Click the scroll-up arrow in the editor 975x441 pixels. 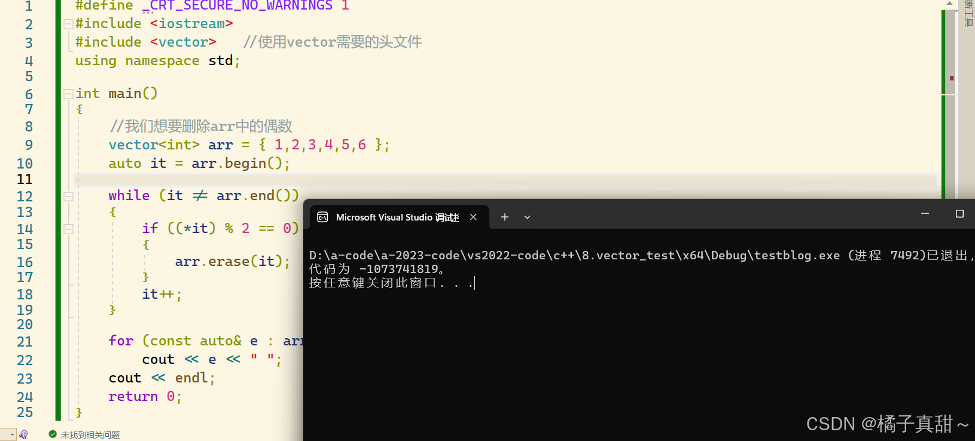(x=949, y=4)
